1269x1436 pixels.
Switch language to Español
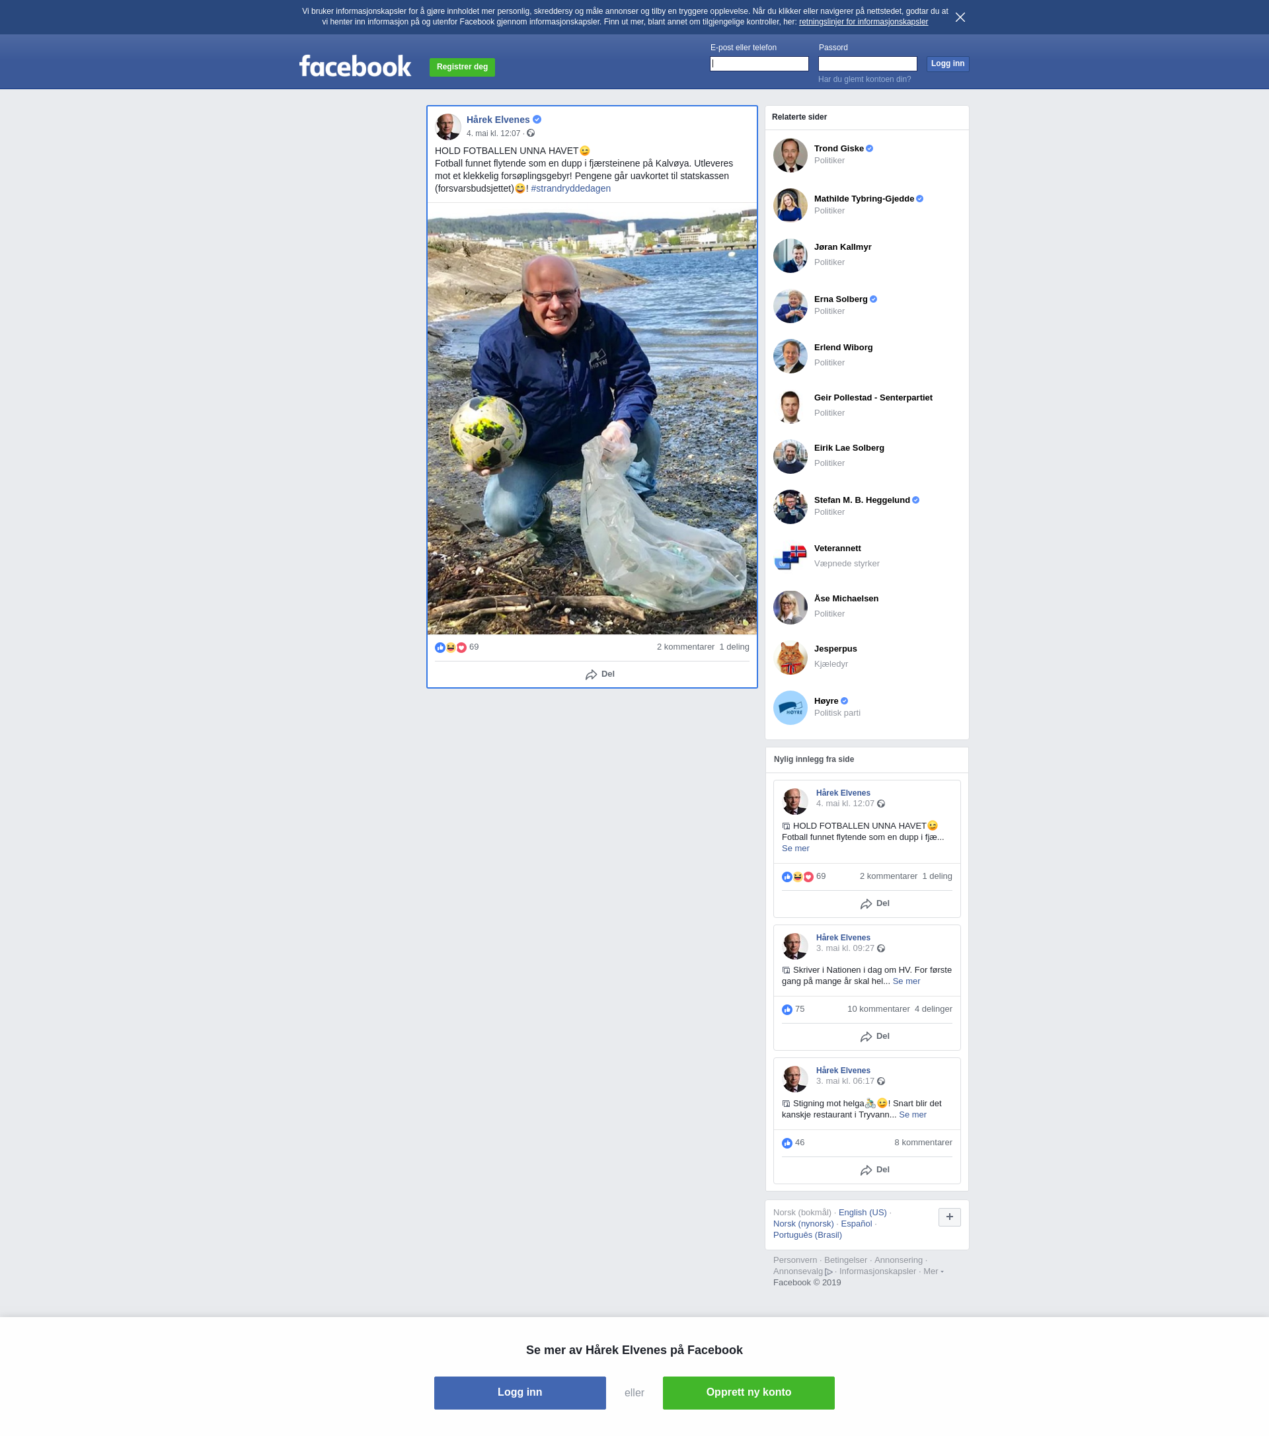[856, 1224]
